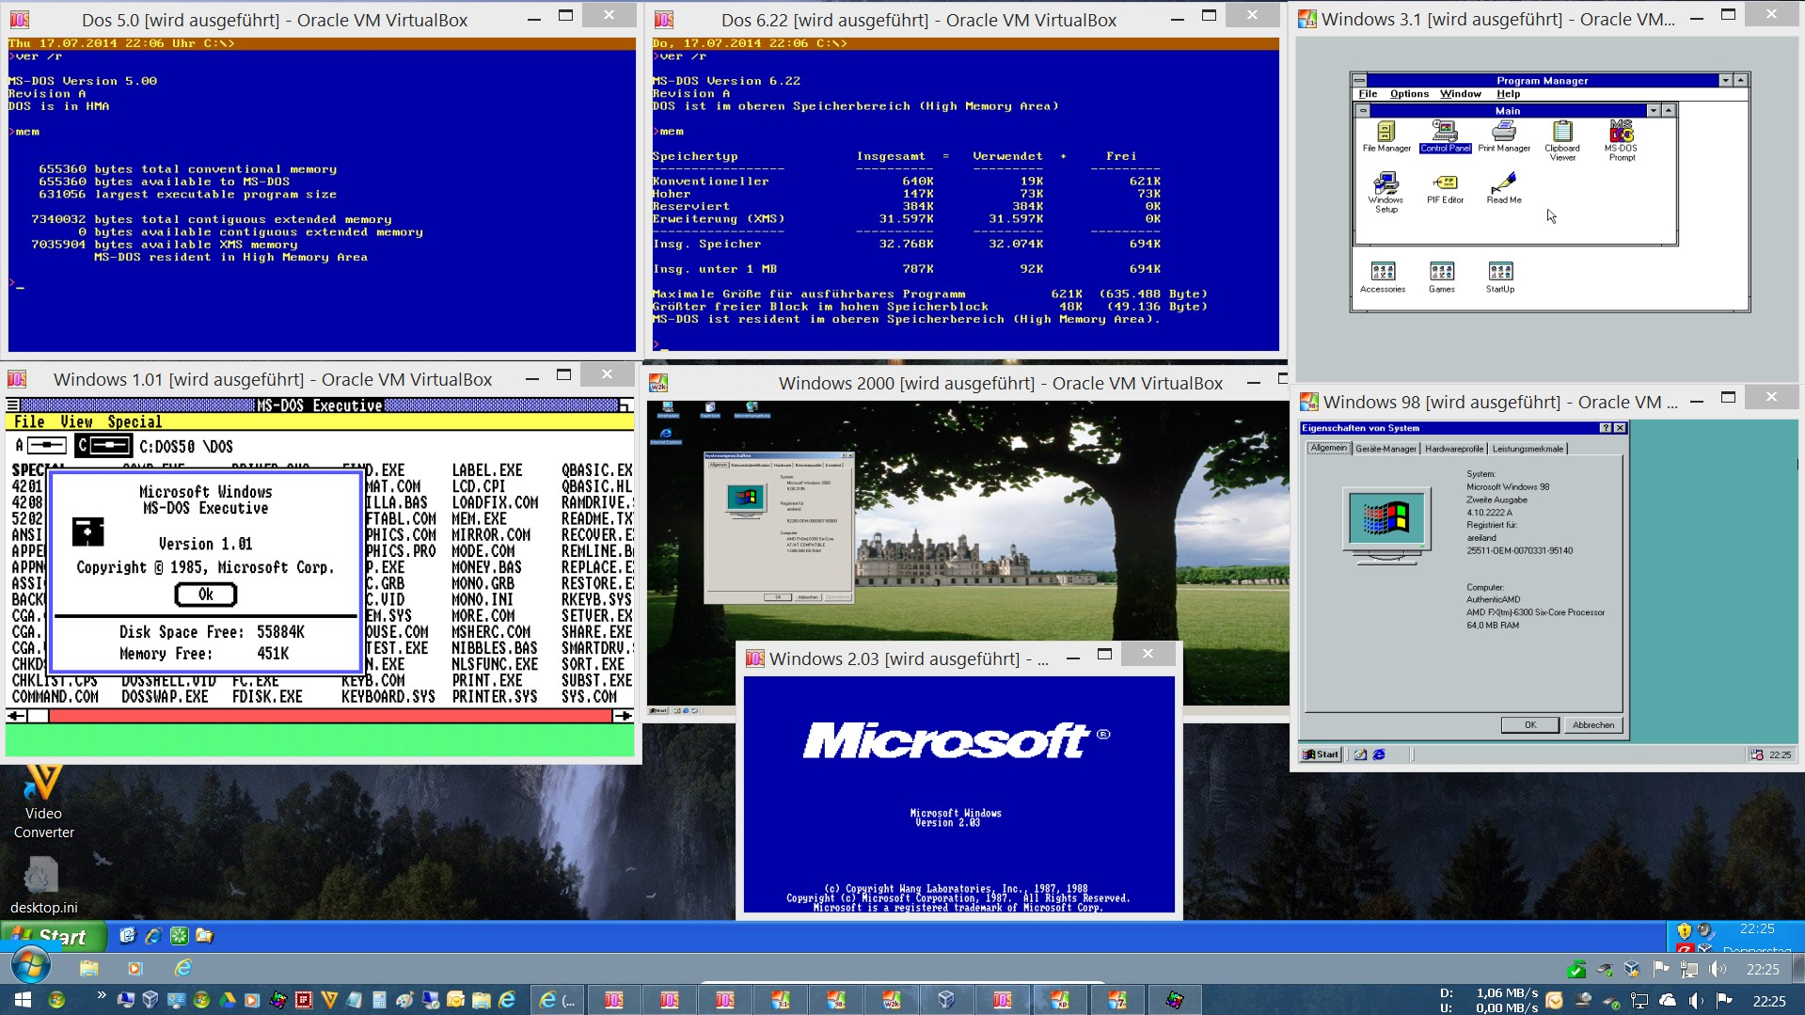Click the MS-DOS Executive horizontal scroll thumb
The image size is (1805, 1015).
pos(38,716)
